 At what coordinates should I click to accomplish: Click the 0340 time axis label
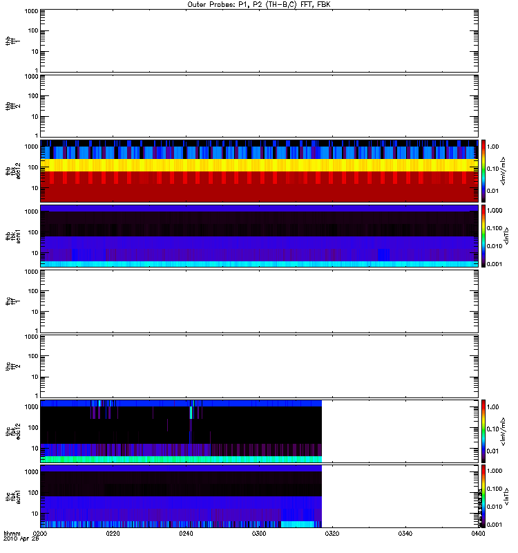click(x=405, y=534)
